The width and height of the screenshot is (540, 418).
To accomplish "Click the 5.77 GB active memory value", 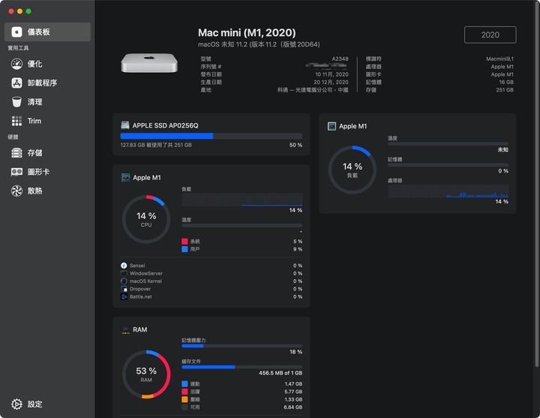I will (293, 392).
